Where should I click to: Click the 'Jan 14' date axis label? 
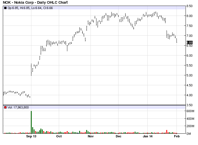click(x=147, y=136)
